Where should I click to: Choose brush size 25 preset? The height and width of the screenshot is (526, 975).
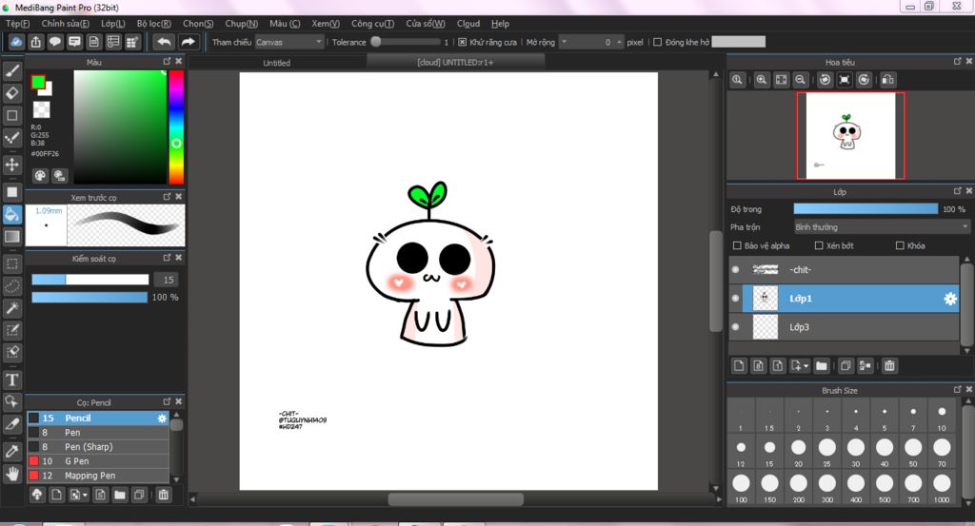coord(827,451)
